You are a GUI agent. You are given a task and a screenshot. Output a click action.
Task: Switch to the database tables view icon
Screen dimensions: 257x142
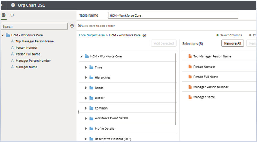point(3,15)
